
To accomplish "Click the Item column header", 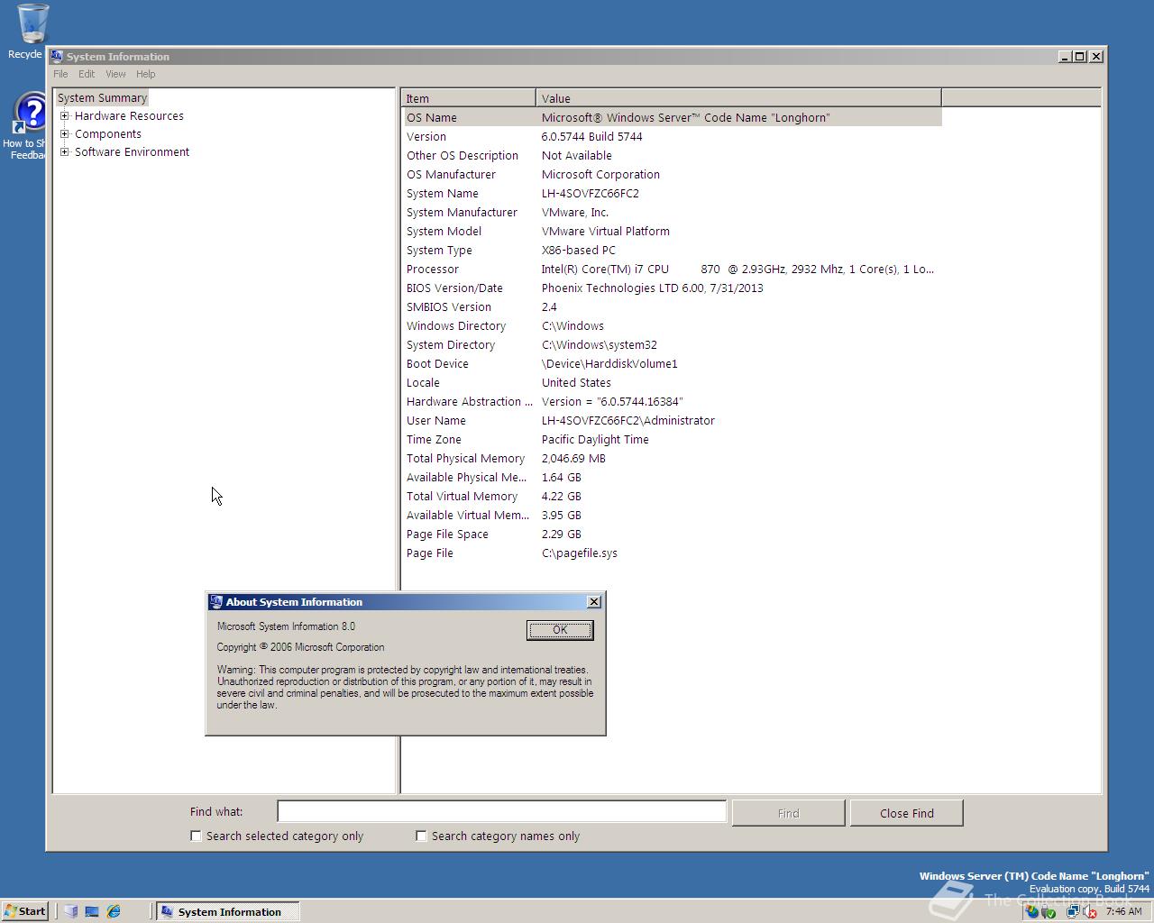I will click(x=469, y=98).
